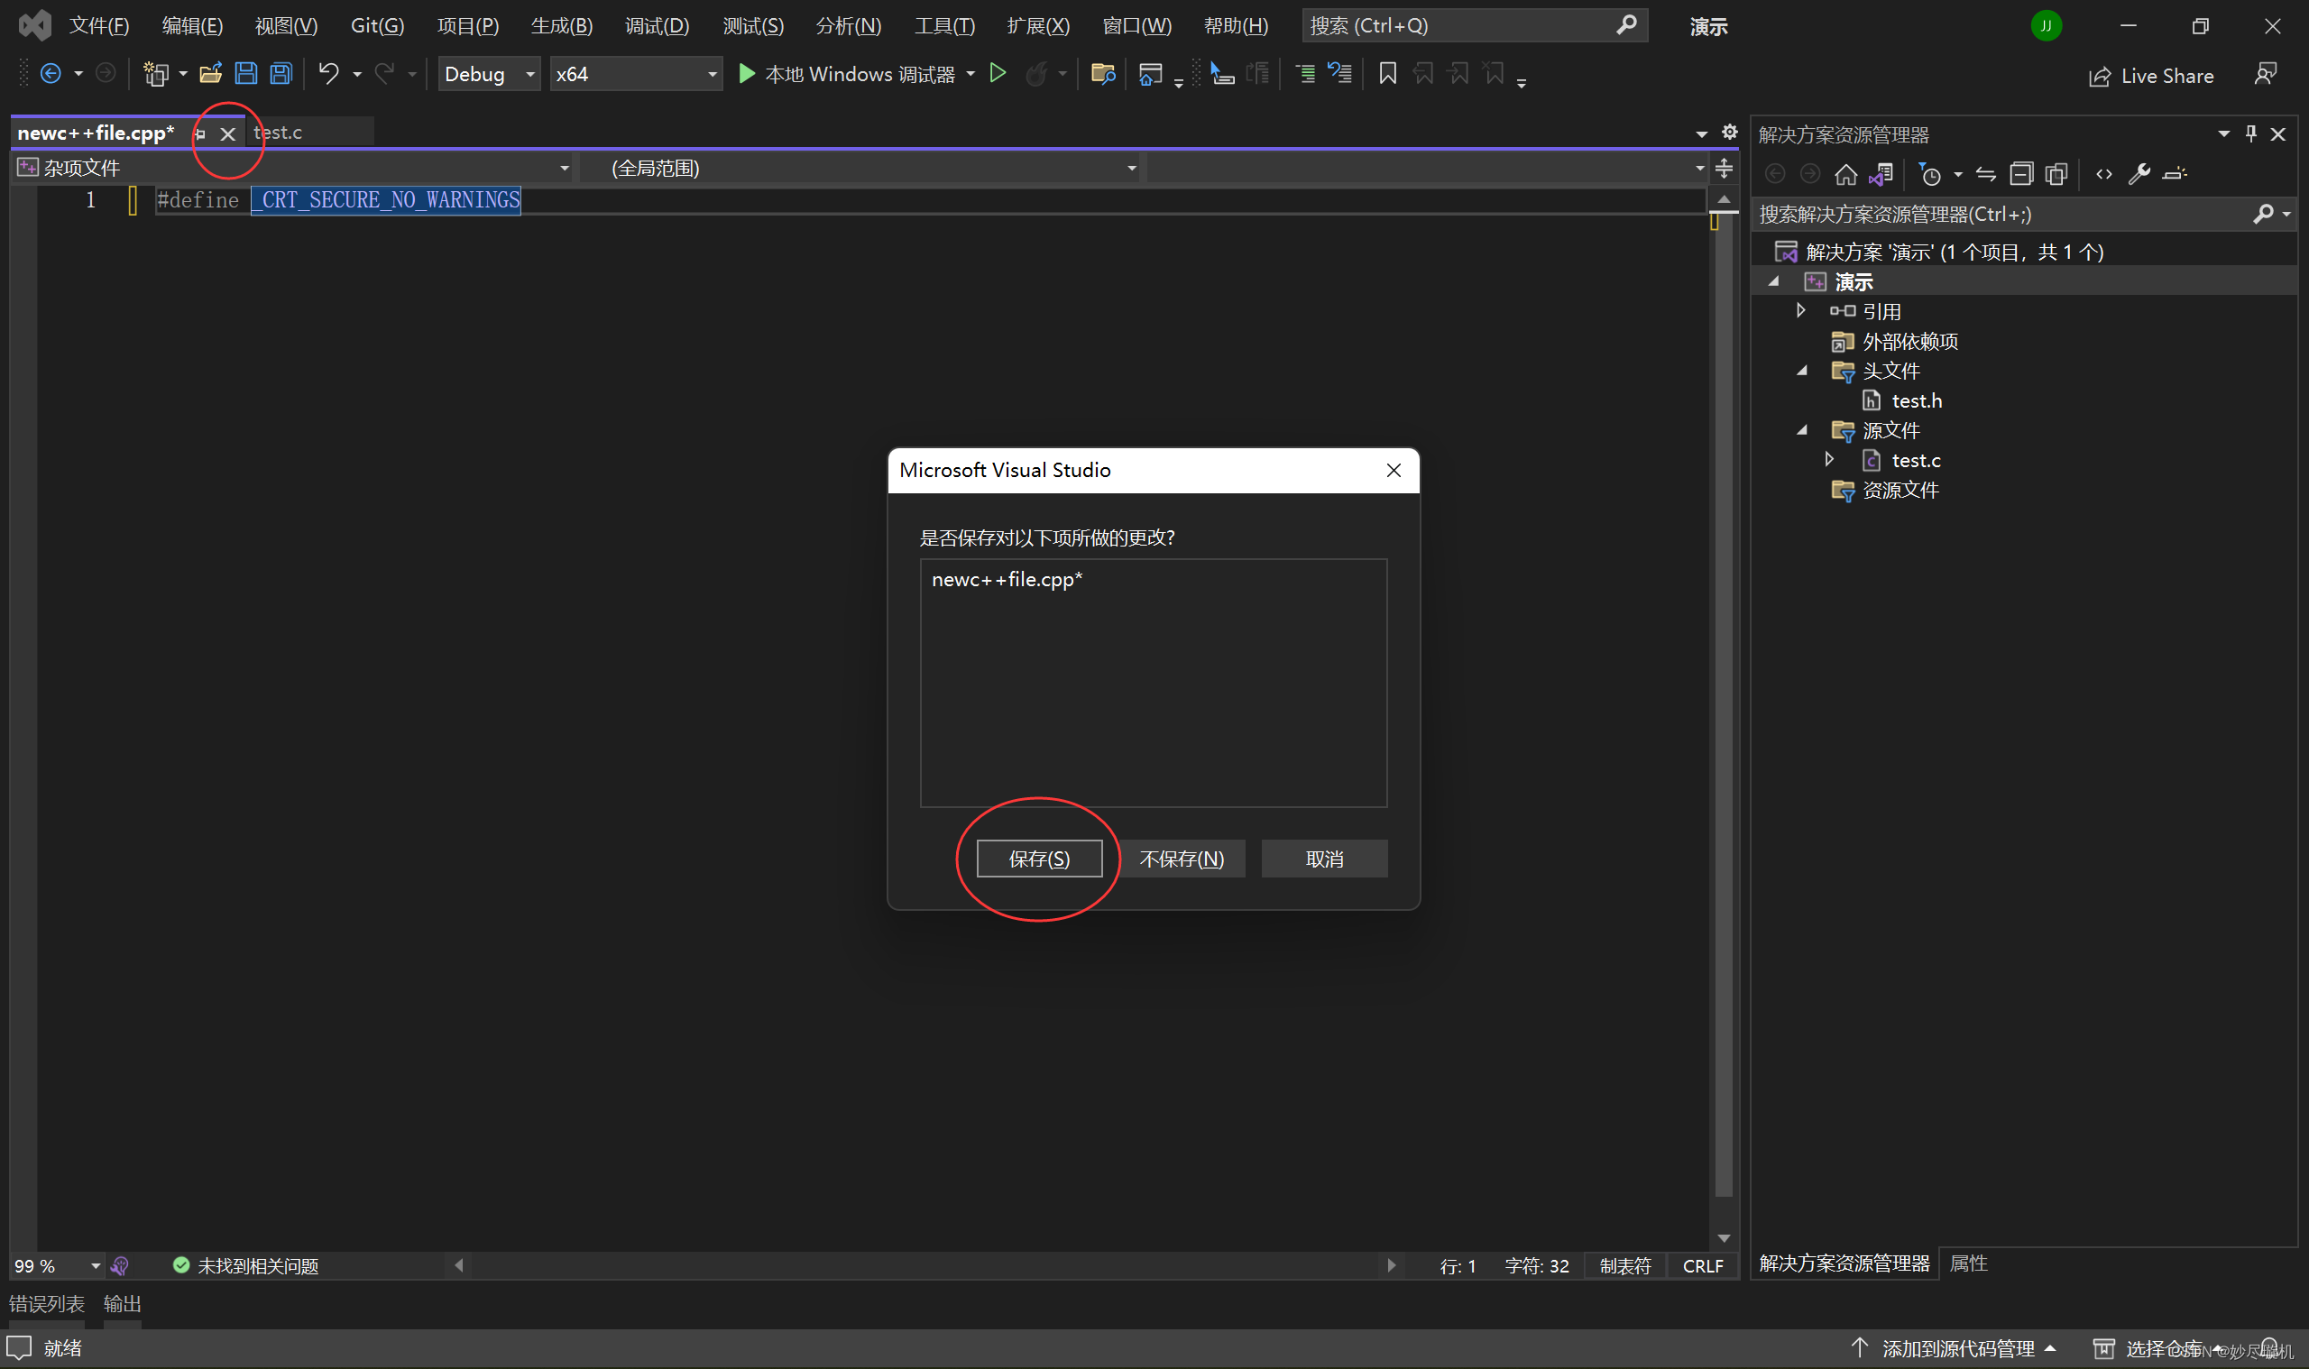
Task: Toggle the pending changes filter in Solution Explorer
Action: point(1932,173)
